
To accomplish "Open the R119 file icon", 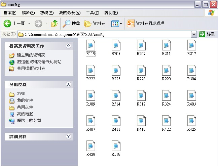I will tap(90, 45).
